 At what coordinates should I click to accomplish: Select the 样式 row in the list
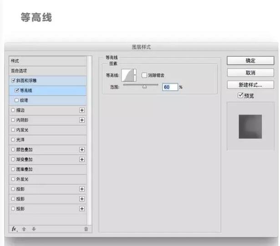click(x=48, y=61)
